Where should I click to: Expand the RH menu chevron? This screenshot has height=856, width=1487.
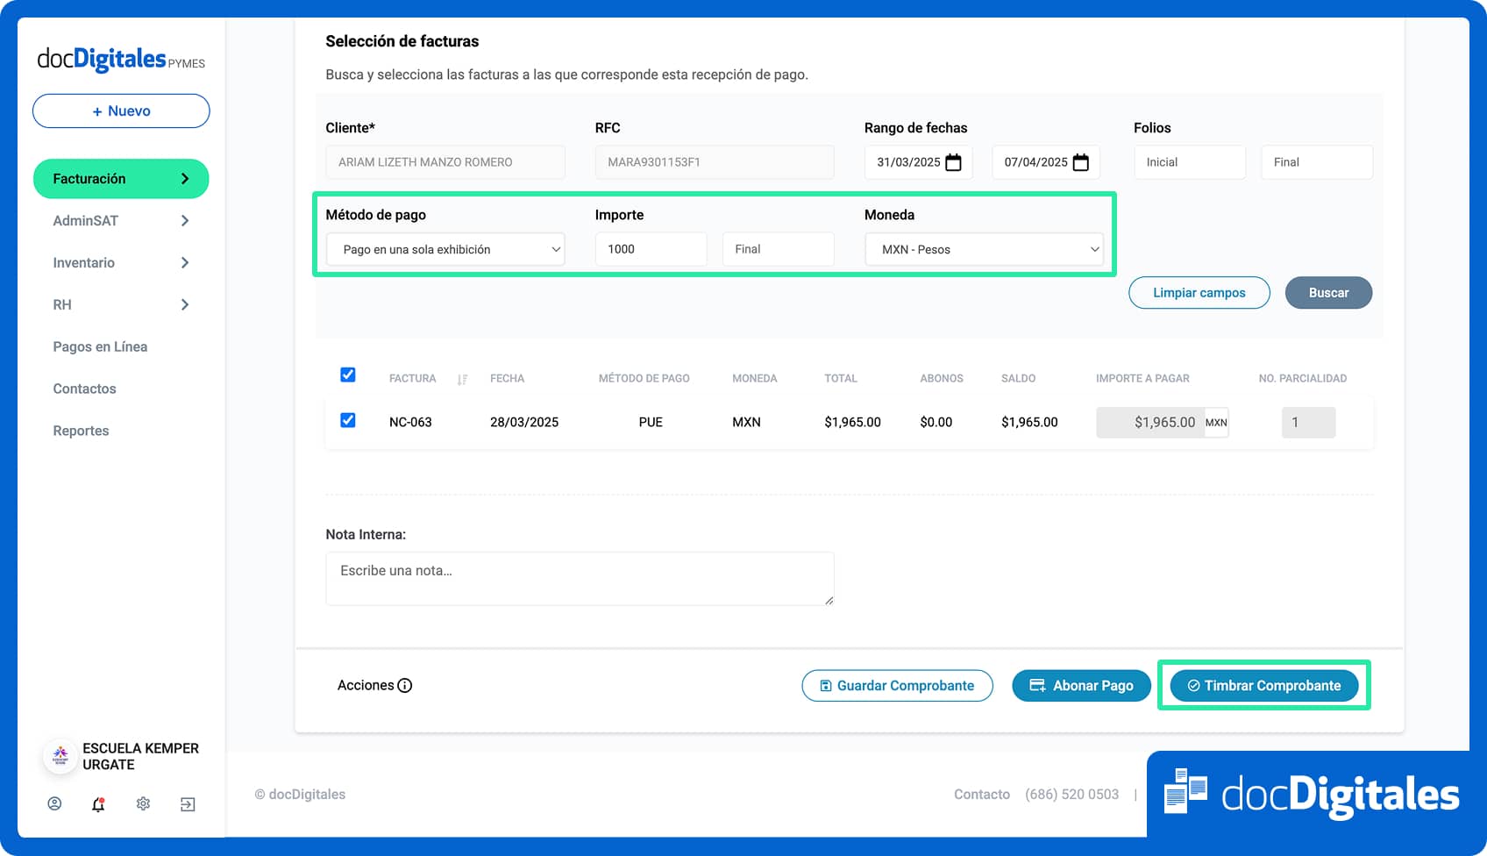point(185,305)
